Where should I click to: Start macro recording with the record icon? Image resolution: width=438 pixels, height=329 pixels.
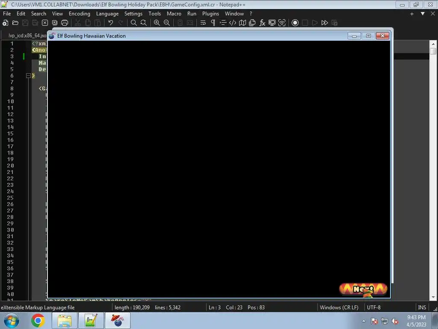(x=295, y=23)
